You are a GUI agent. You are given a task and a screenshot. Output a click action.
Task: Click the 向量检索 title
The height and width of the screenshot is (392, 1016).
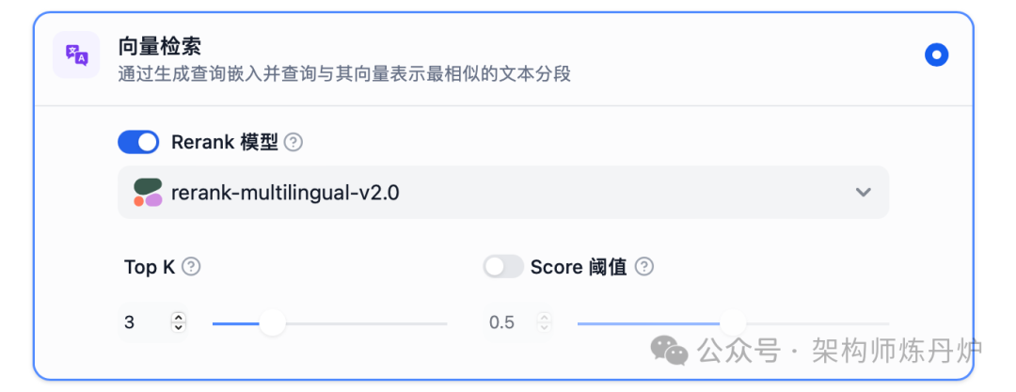(x=160, y=44)
